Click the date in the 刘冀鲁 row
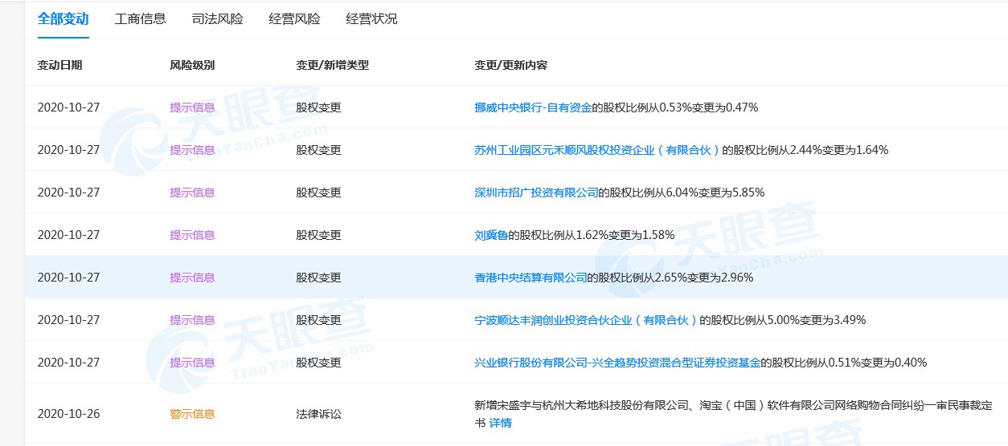Image resolution: width=1008 pixels, height=446 pixels. pos(68,234)
